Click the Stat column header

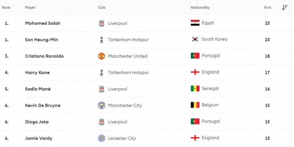tap(267, 7)
